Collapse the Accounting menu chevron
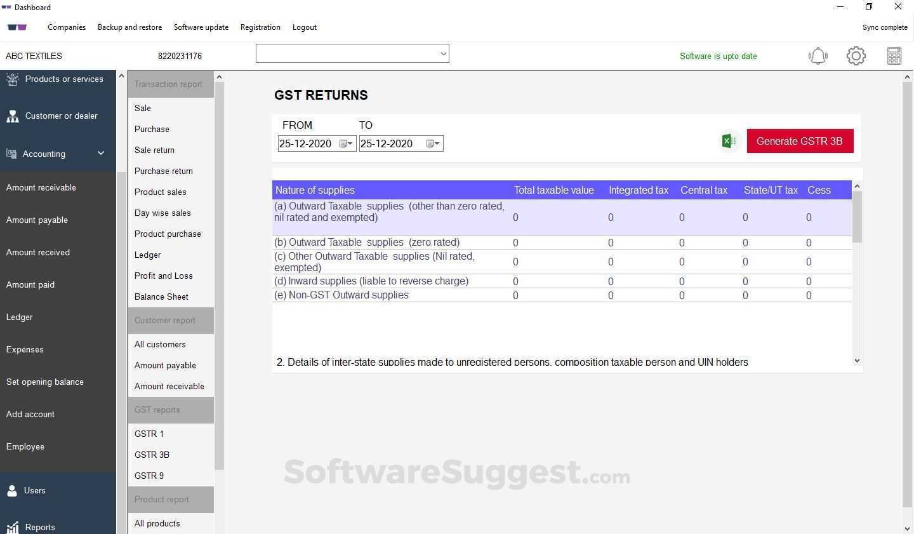 click(x=100, y=154)
